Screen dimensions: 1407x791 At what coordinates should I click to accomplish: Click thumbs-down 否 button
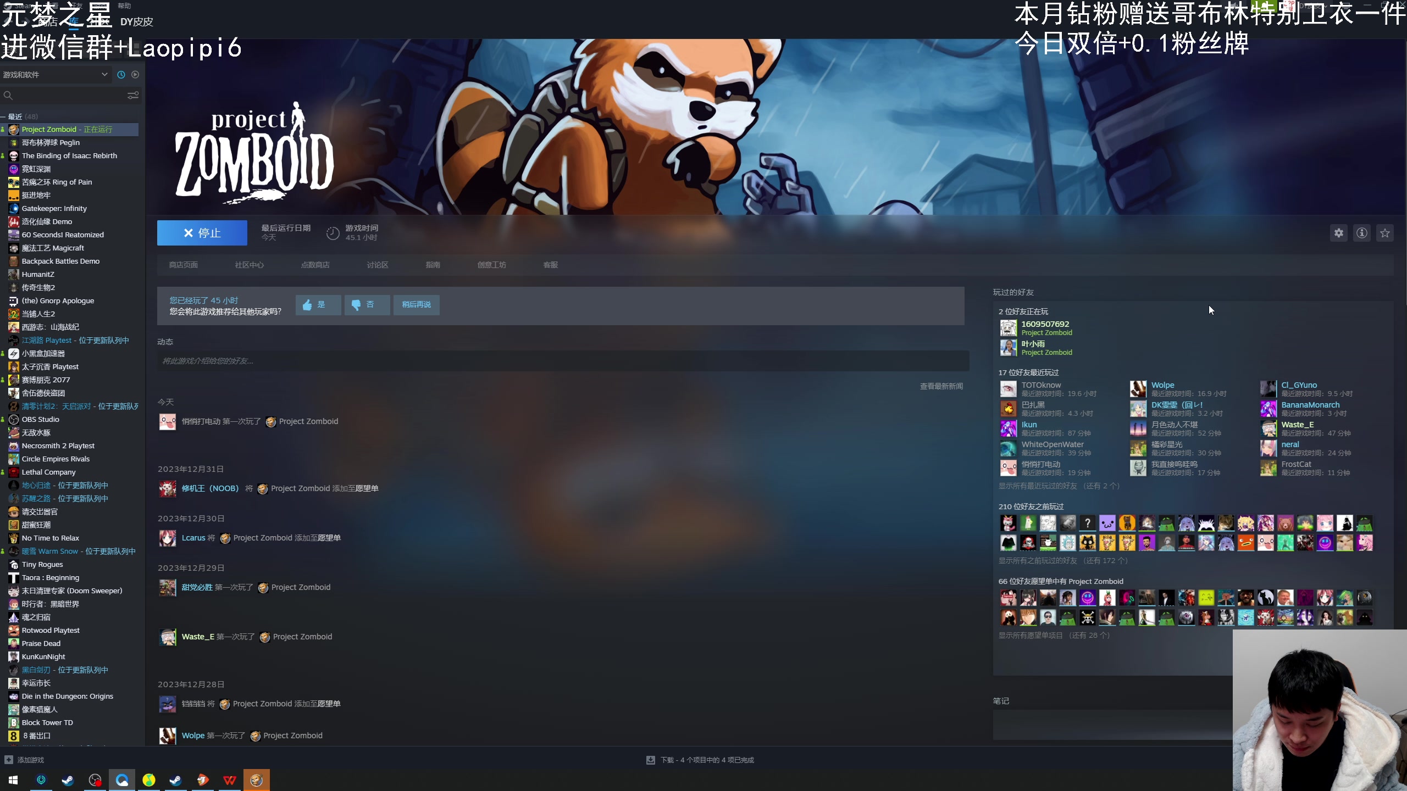click(367, 304)
